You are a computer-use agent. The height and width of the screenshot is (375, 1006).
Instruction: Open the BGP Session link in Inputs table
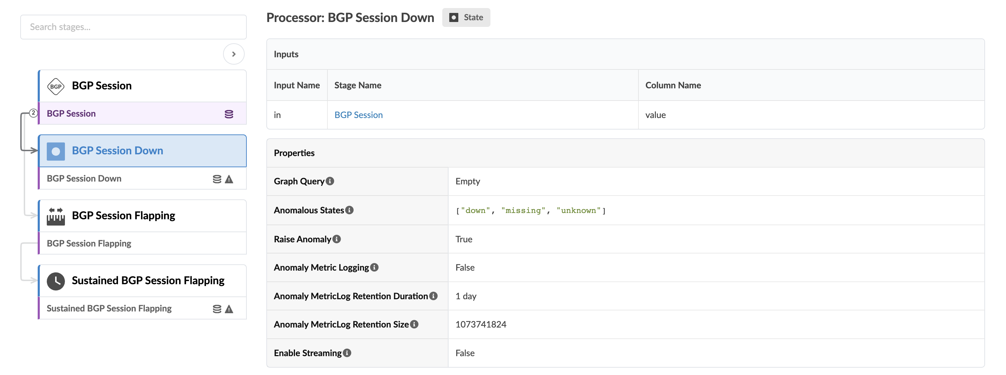[x=358, y=115]
